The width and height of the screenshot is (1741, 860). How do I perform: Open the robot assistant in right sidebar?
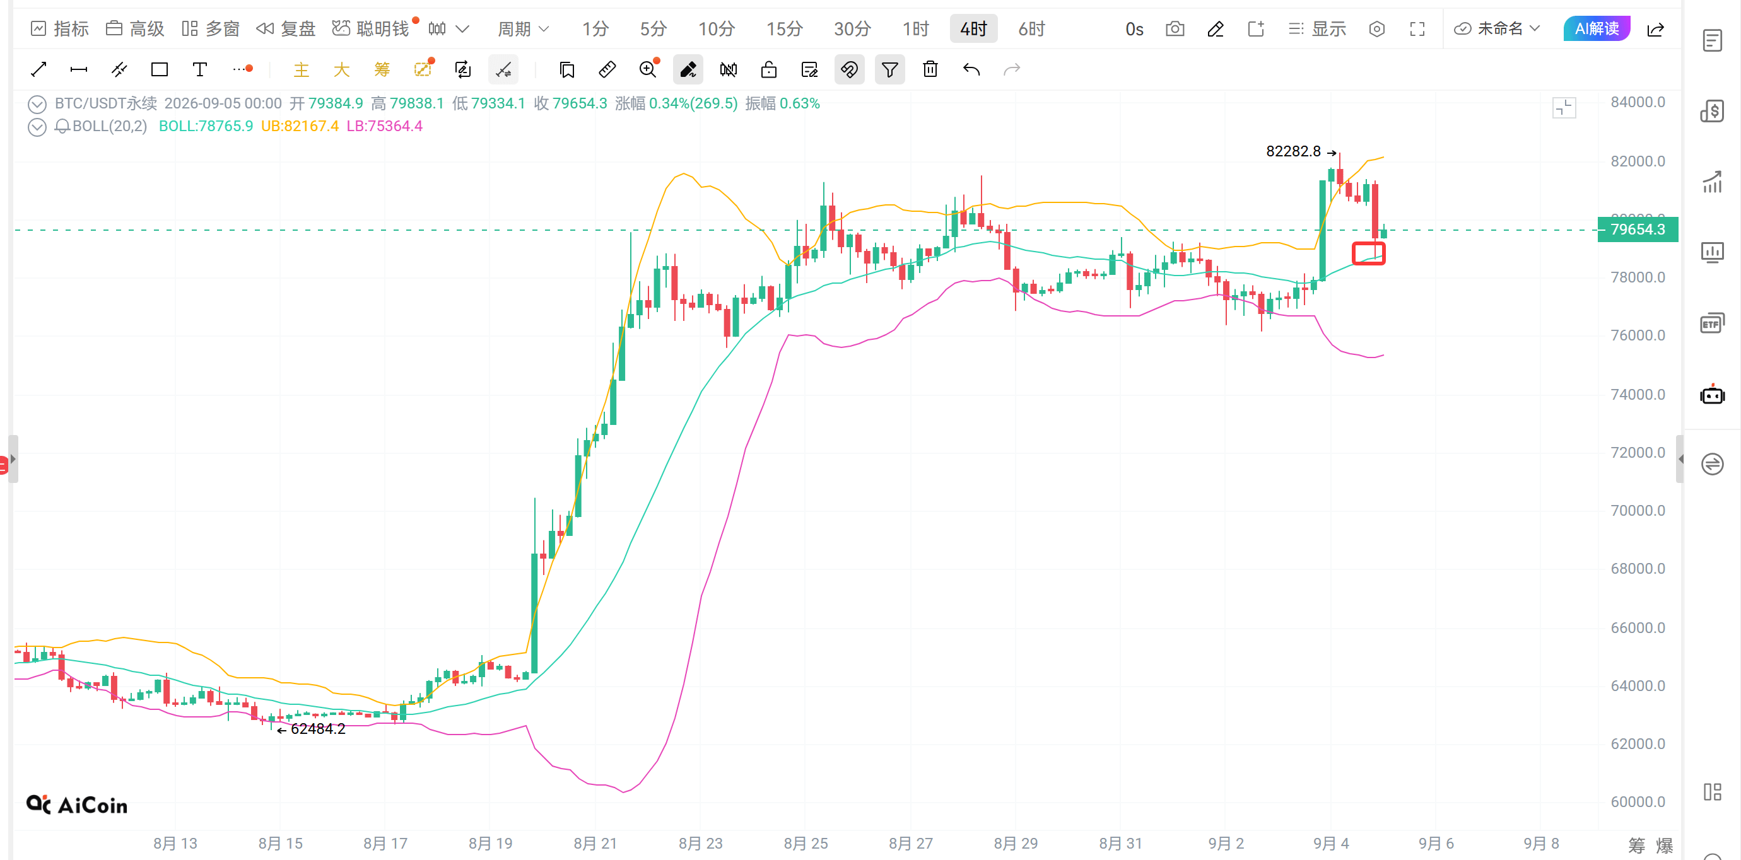pos(1712,394)
